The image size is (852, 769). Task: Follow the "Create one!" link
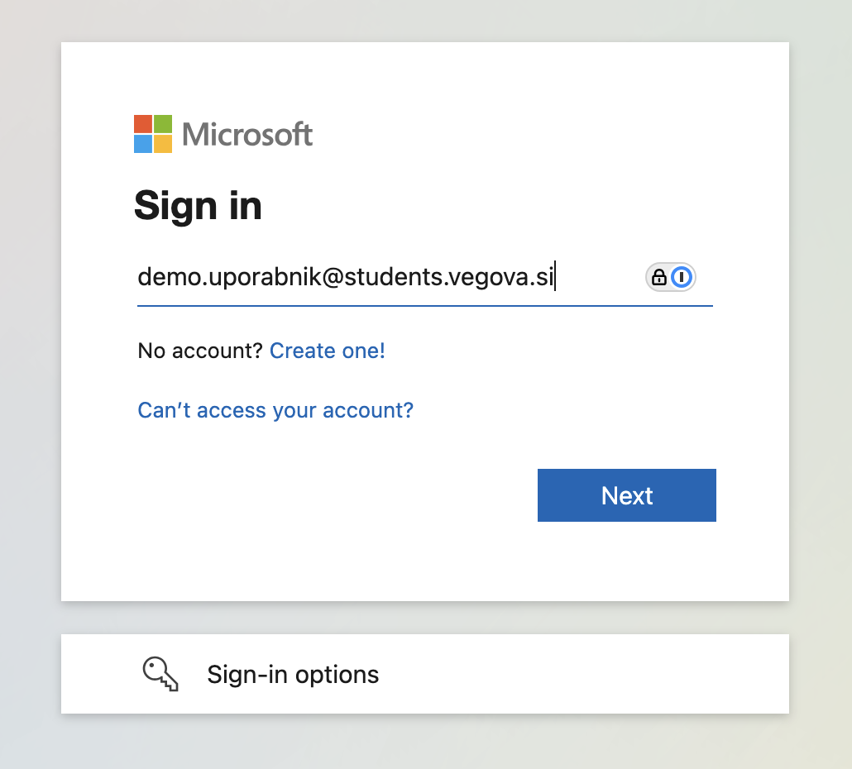(327, 351)
